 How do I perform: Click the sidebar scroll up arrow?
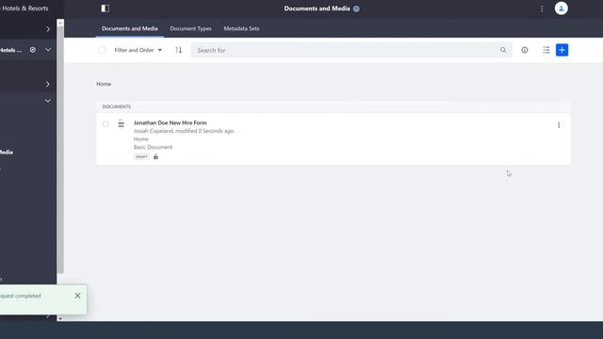tap(60, 23)
